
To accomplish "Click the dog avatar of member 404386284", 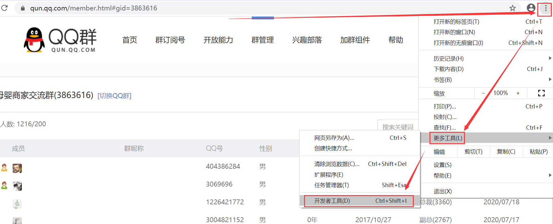I will [x=17, y=168].
